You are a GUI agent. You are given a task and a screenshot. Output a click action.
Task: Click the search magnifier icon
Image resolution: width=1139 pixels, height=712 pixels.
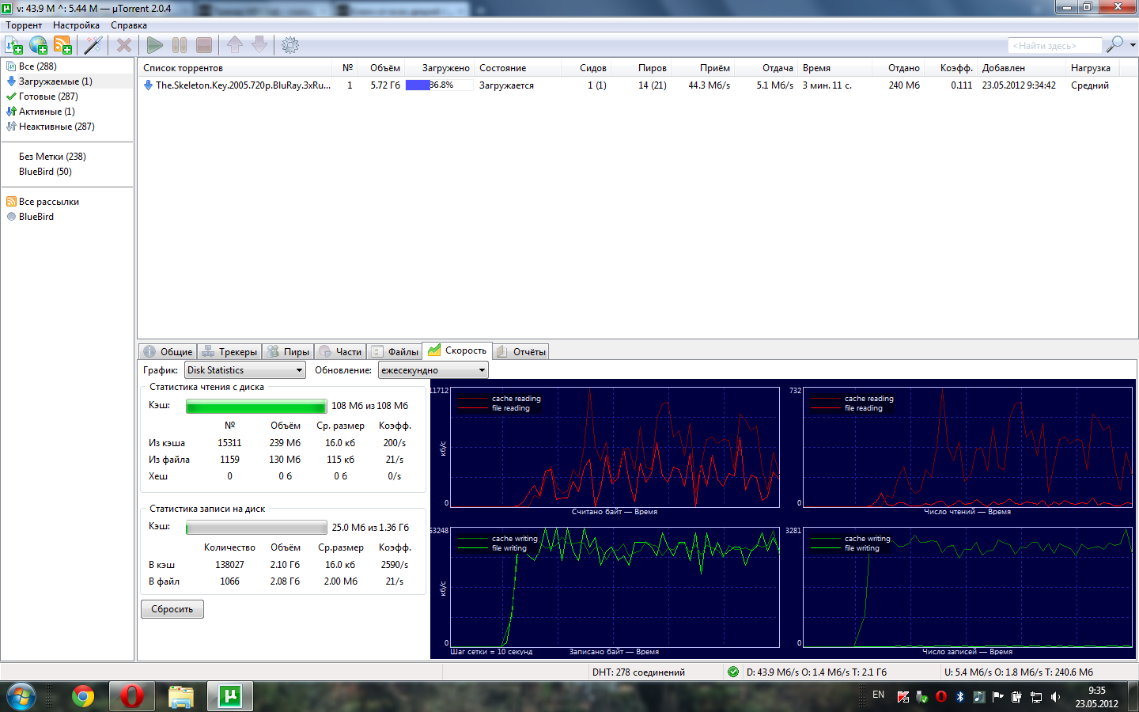click(x=1114, y=44)
